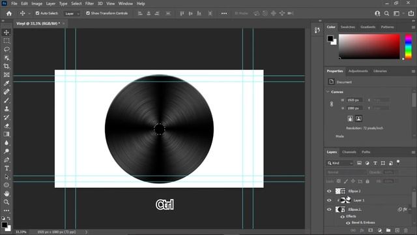Select the Rectangular Marquee tool
The image size is (417, 235).
click(7, 41)
